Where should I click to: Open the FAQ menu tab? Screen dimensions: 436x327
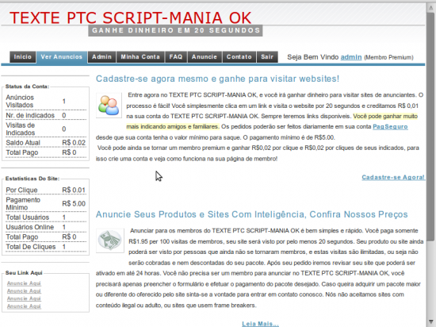[176, 57]
